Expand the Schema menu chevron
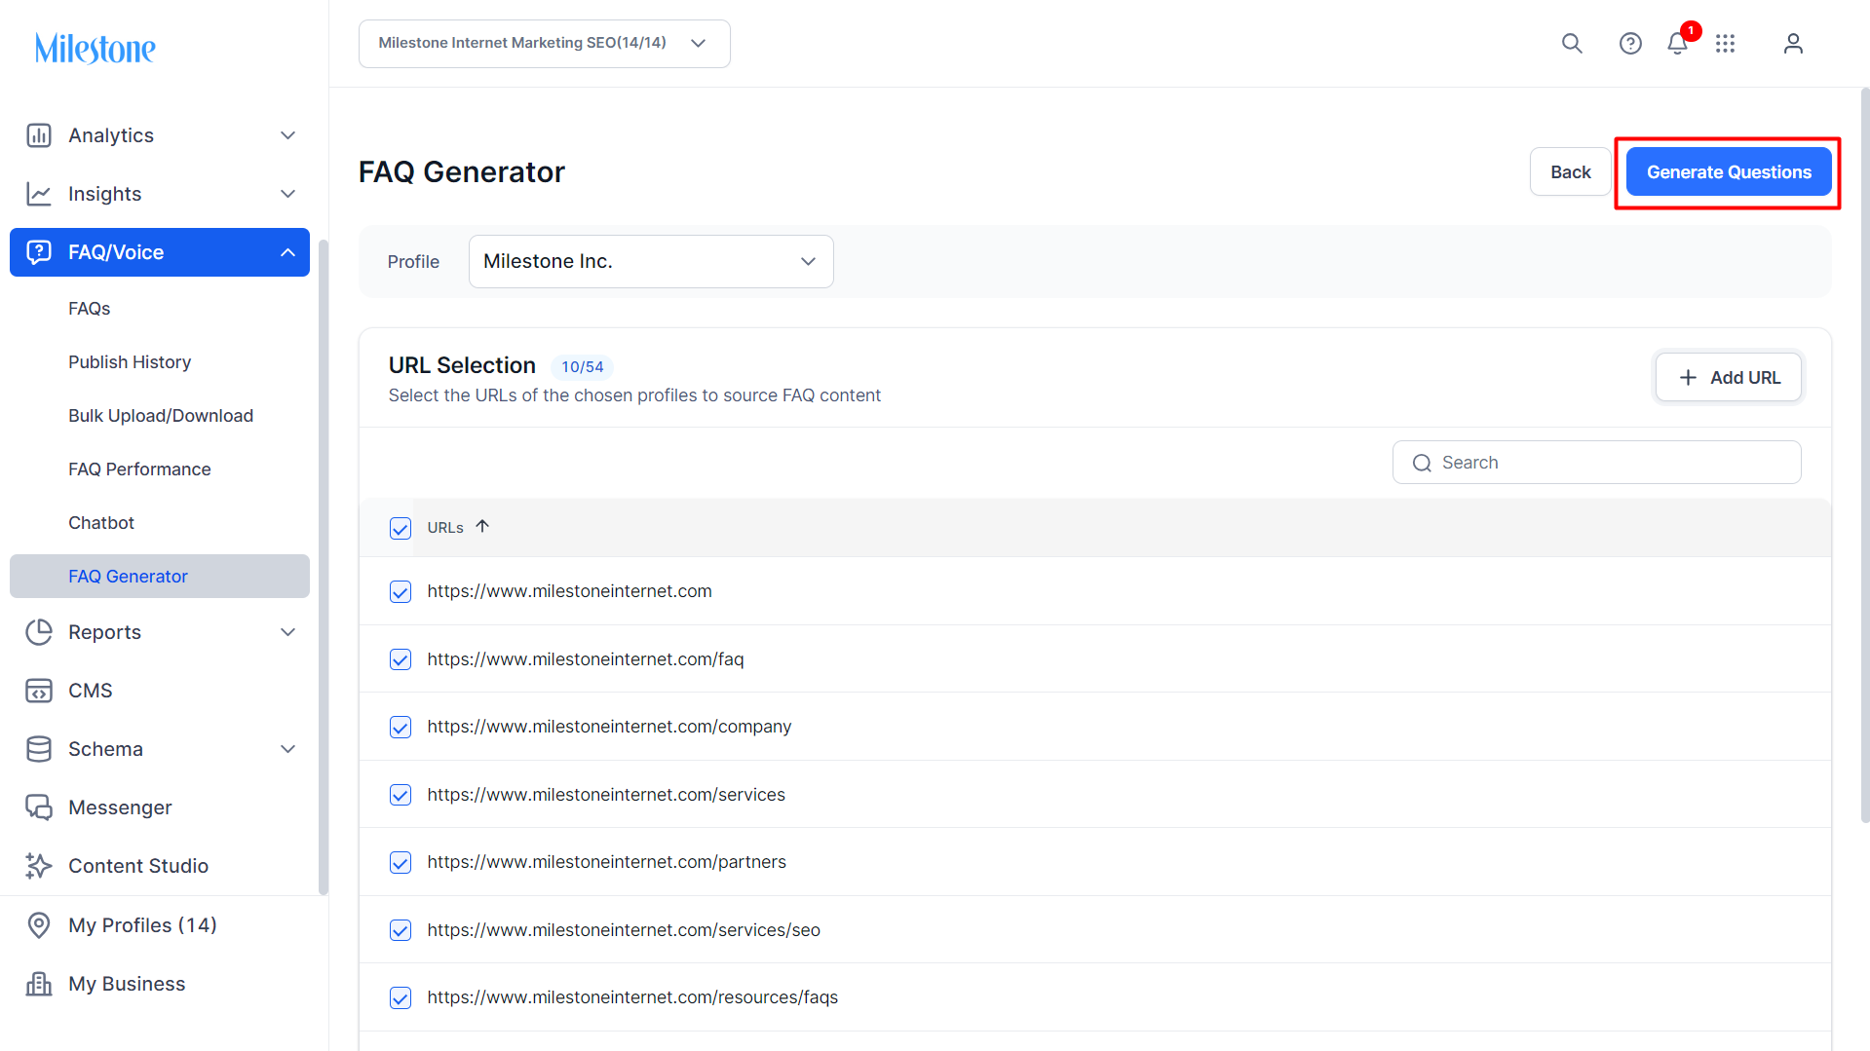Screen dimensions: 1870x1051 [287, 749]
